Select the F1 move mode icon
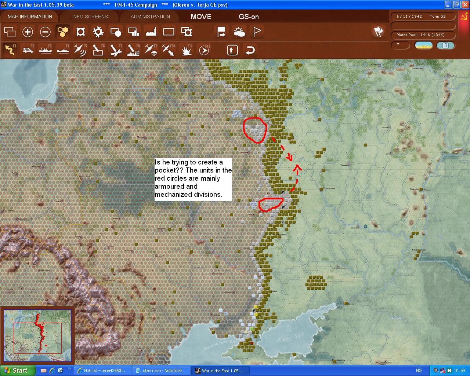The height and width of the screenshot is (376, 470). [10, 50]
